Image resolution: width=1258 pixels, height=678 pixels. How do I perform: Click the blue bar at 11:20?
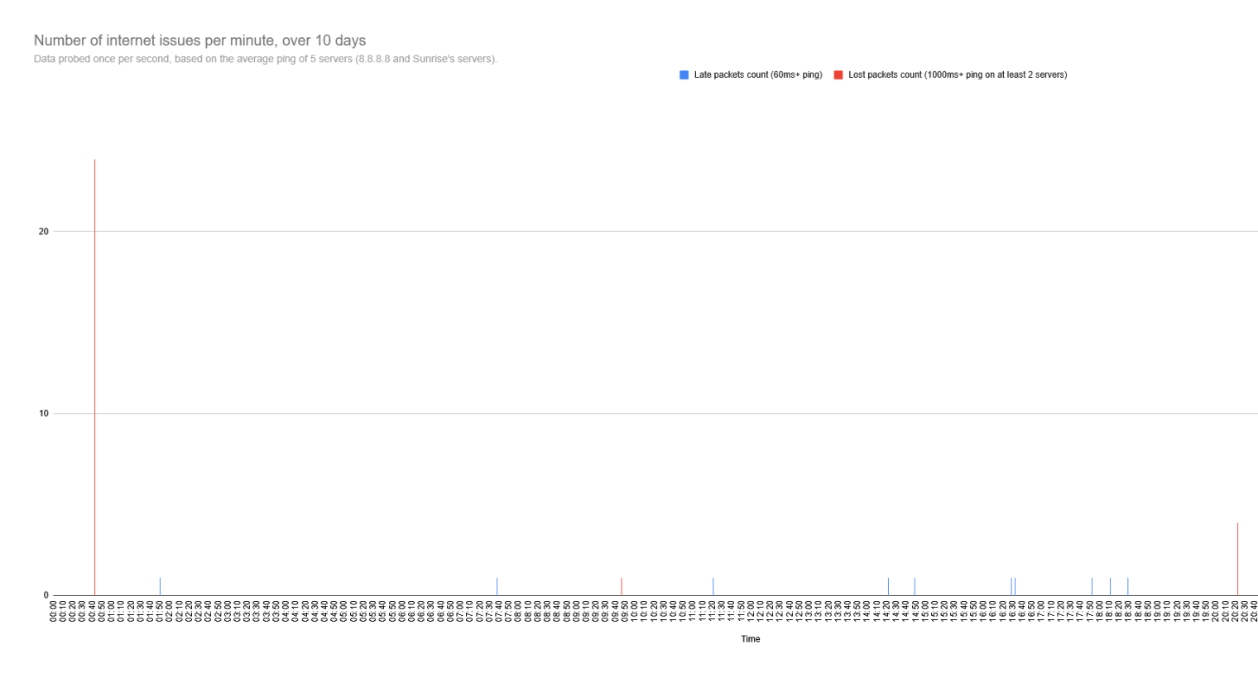713,587
